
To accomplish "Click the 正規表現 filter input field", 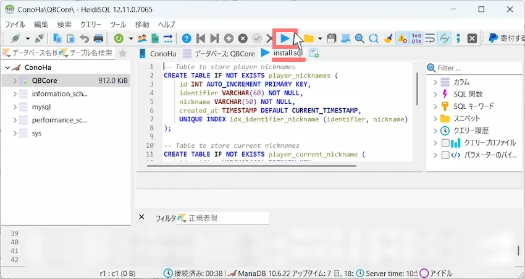I will click(x=222, y=218).
